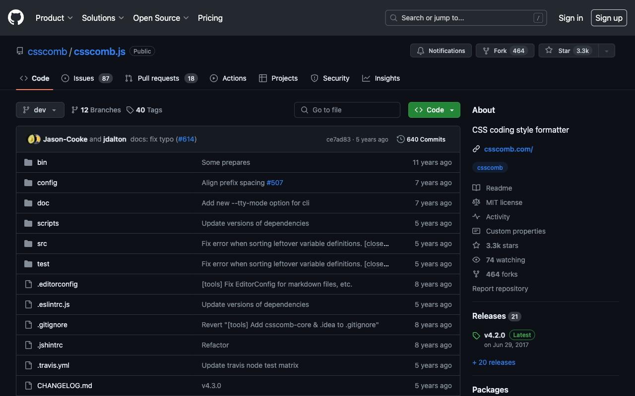Open issue #507 link
This screenshot has height=396, width=635.
pyautogui.click(x=275, y=183)
